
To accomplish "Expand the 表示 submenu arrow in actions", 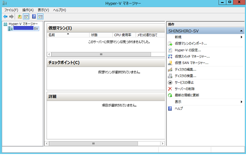I will click(241, 102).
